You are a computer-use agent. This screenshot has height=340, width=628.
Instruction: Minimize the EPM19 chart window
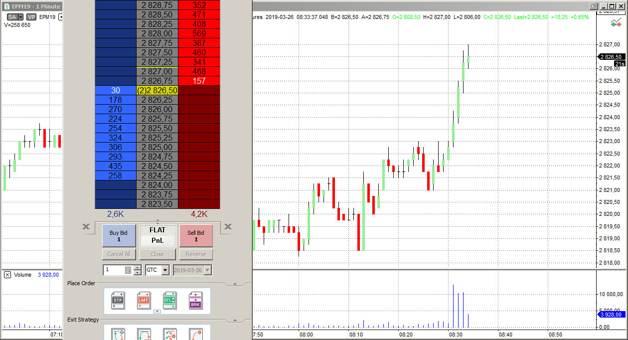(x=604, y=6)
